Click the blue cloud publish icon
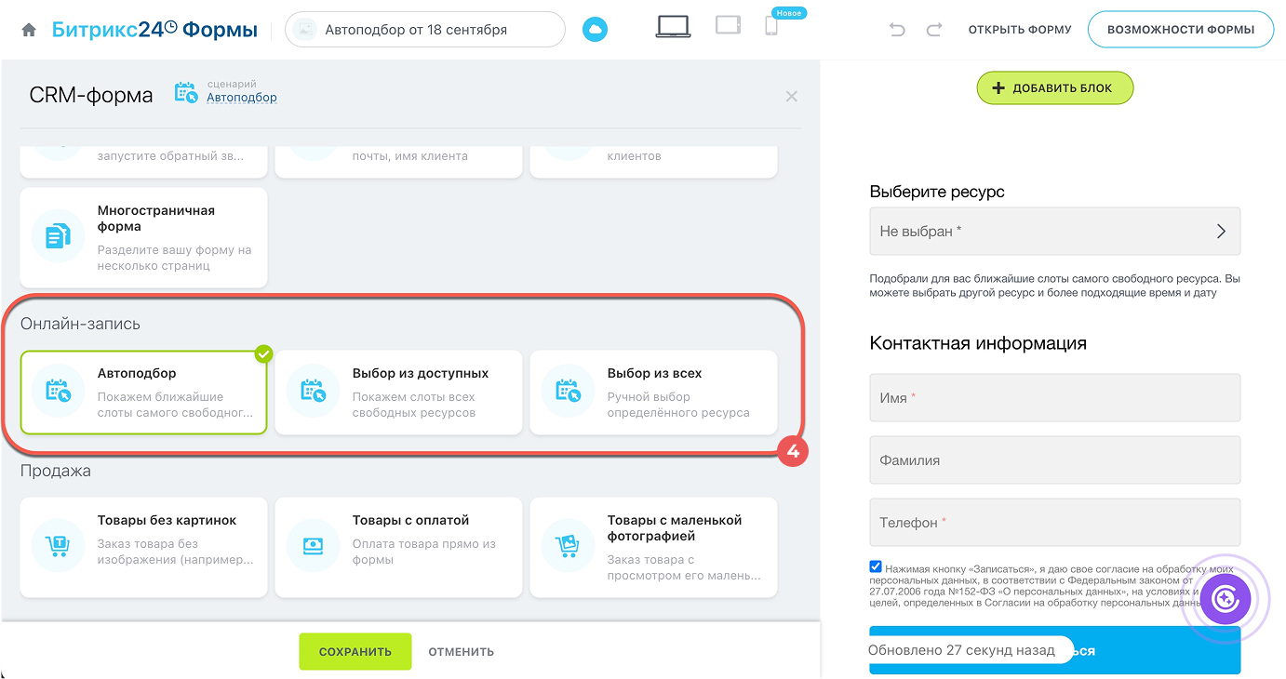1286x679 pixels. [x=595, y=30]
